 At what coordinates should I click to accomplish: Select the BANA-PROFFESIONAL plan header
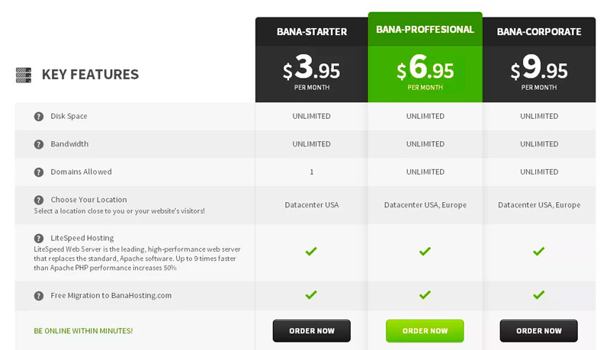pos(425,30)
